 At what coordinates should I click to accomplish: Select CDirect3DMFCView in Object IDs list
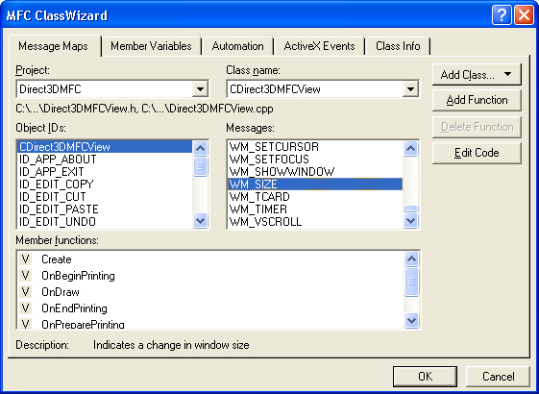(105, 147)
